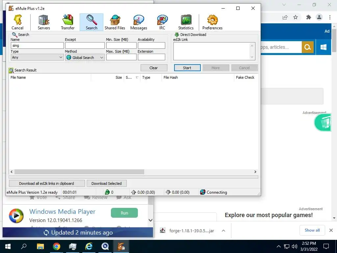The image size is (337, 253).
Task: Sort results by File Name column
Action: [x=50, y=77]
